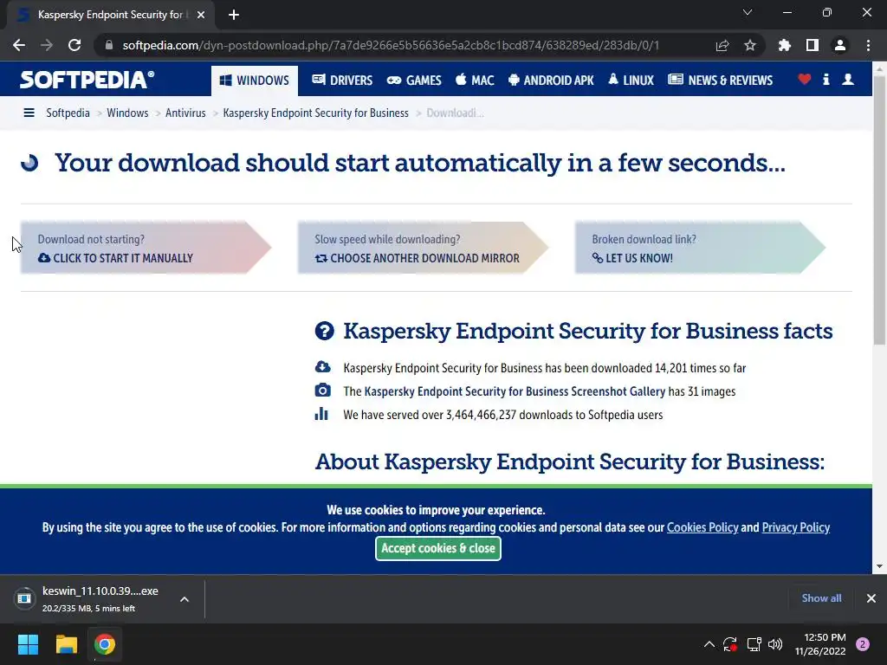Open the clock showing 12:50 PM

[x=820, y=644]
